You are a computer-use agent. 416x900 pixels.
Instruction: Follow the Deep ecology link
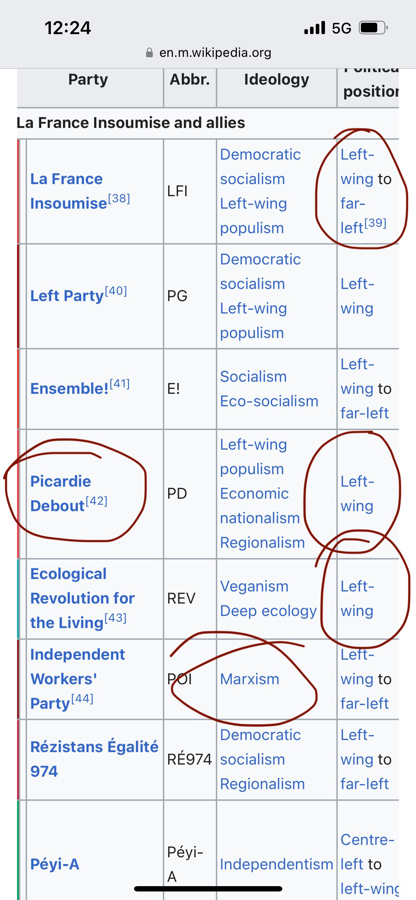[268, 611]
